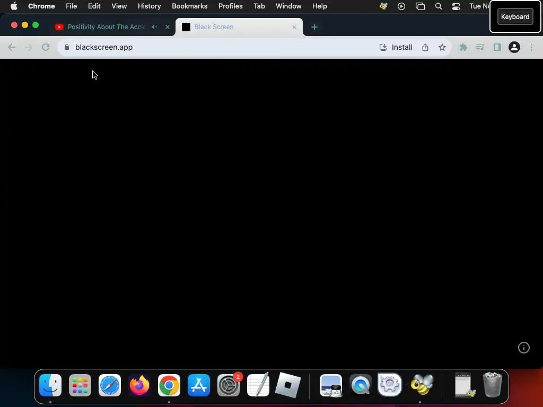The width and height of the screenshot is (543, 407).
Task: Click the Keyboard button
Action: pos(515,16)
